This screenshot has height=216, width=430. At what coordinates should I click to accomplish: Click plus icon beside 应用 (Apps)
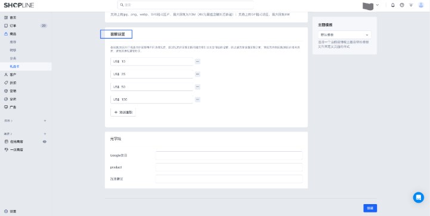point(45,121)
